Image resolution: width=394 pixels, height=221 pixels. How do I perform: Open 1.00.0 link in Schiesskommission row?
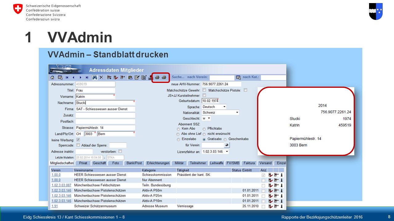pos(56,175)
